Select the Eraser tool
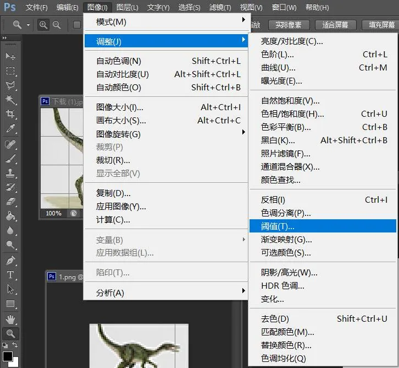 (x=10, y=202)
